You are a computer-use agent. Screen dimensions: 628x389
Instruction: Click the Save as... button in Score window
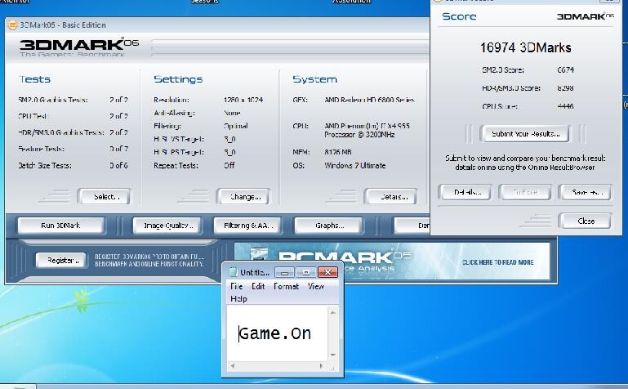586,192
